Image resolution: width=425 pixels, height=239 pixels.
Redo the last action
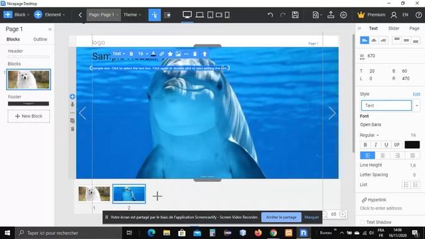[283, 15]
